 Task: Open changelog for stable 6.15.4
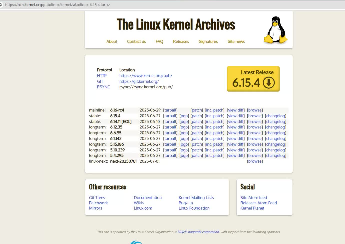click(276, 116)
